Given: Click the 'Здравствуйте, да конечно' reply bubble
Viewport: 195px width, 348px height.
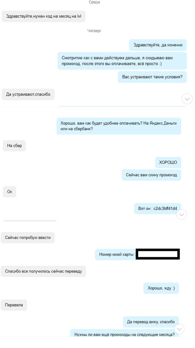Looking at the screenshot, I should [x=158, y=45].
